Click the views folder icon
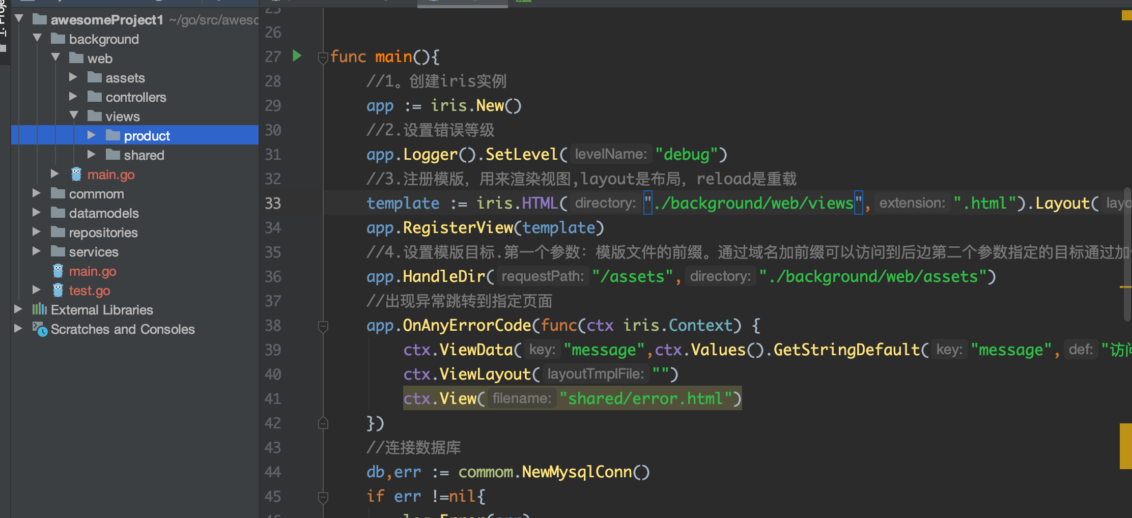This screenshot has height=518, width=1132. pos(95,116)
